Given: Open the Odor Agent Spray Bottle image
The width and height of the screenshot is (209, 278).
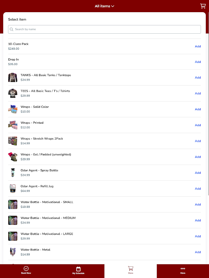Looking at the screenshot, I should (x=13, y=173).
